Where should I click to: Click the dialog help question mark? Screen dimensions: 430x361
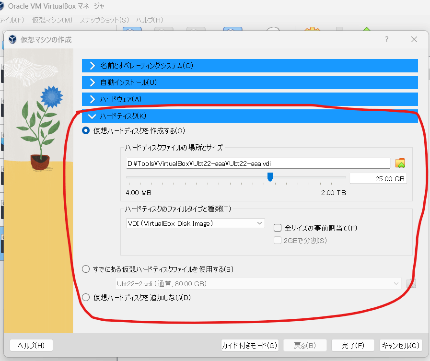(x=387, y=39)
